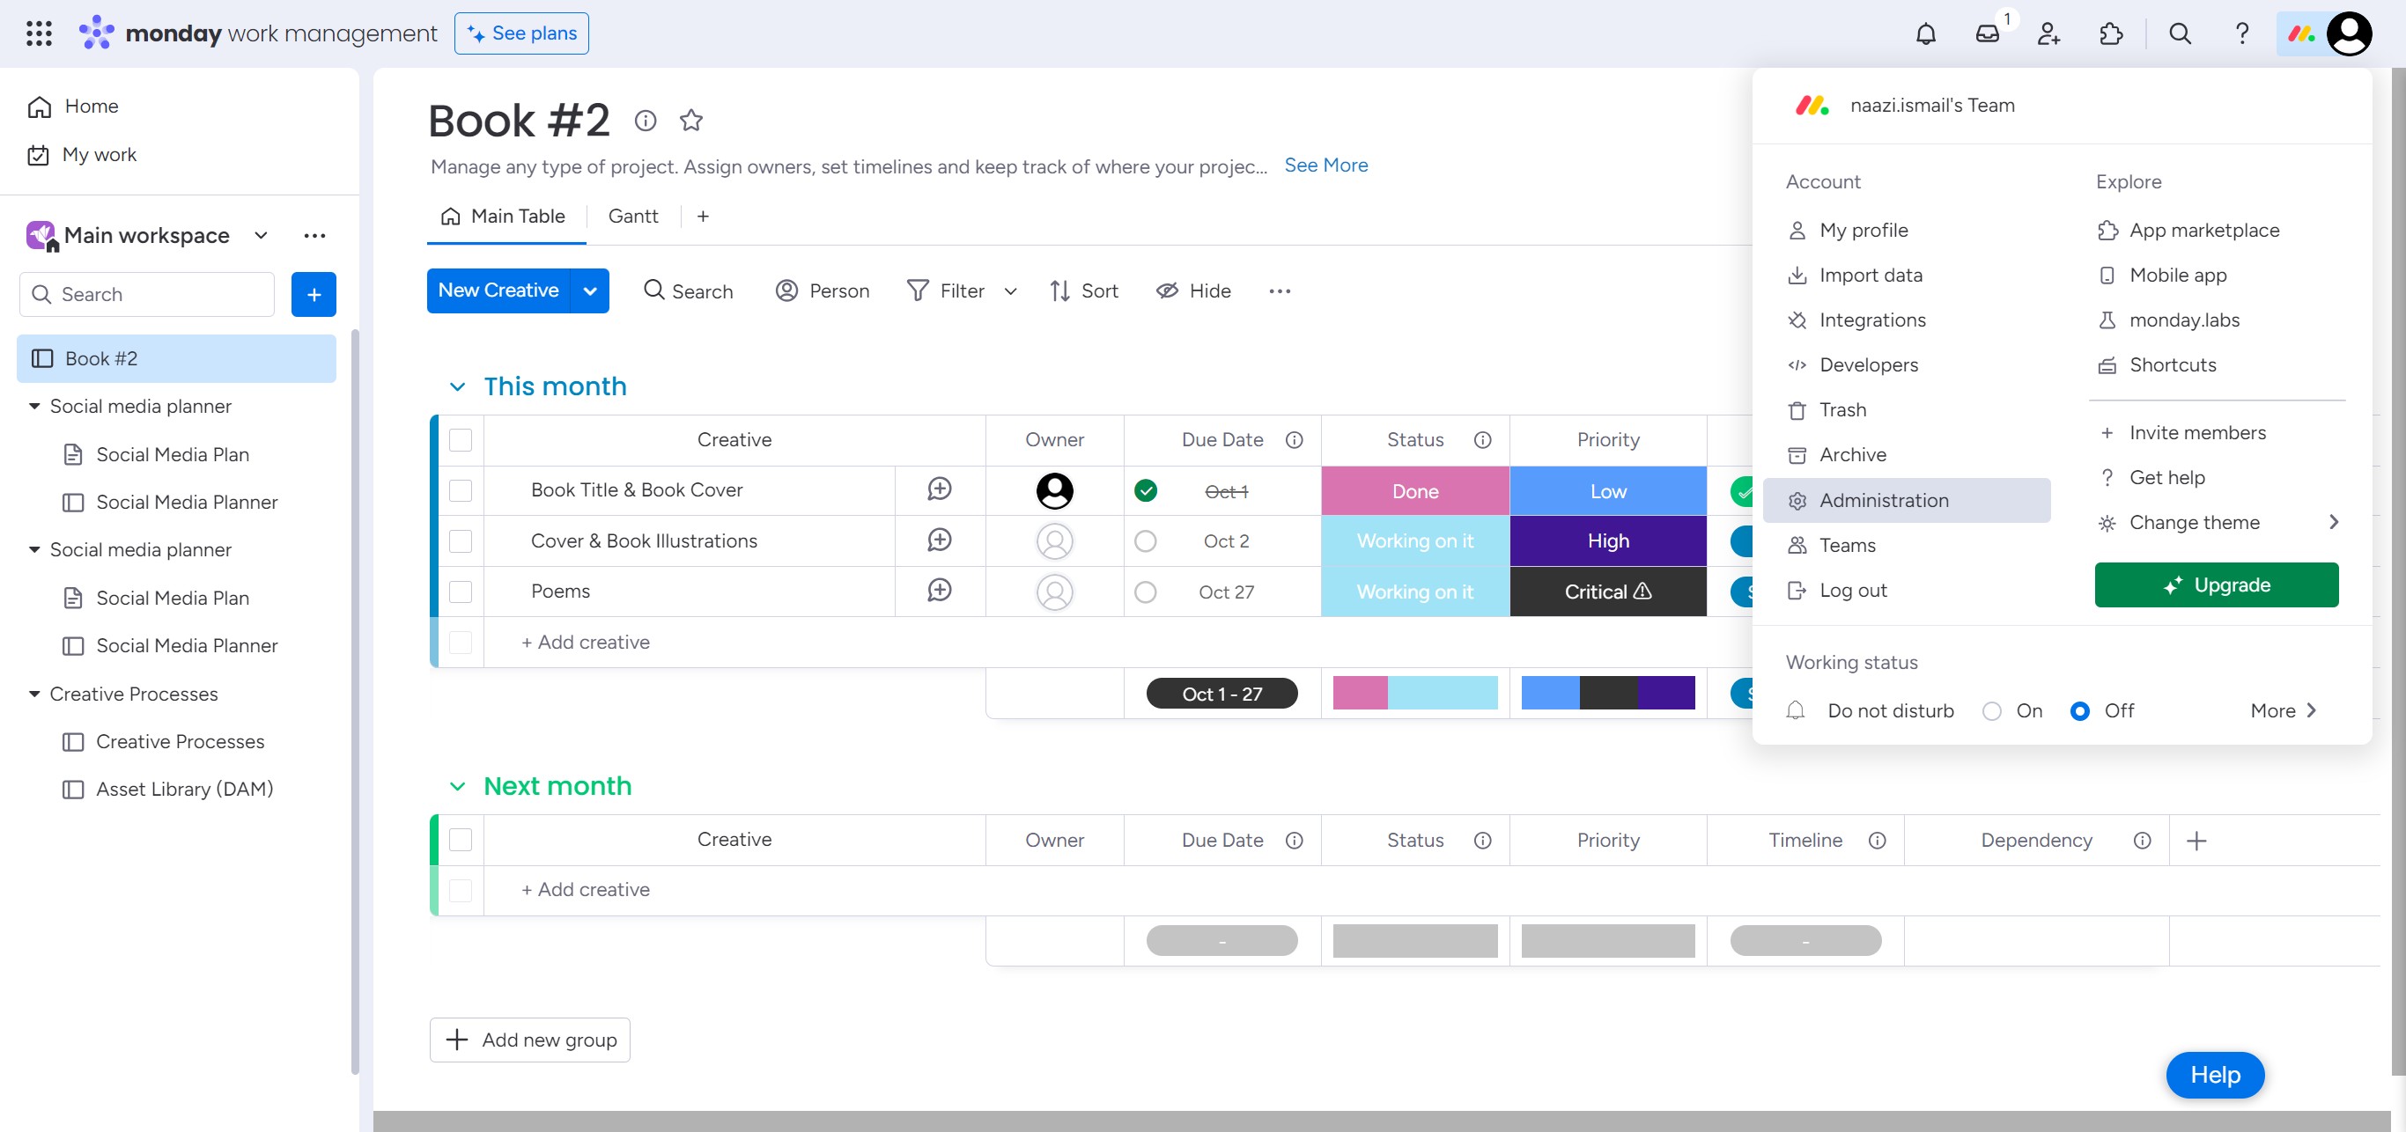Image resolution: width=2406 pixels, height=1132 pixels.
Task: Turn Do not disturb On
Action: 1991,711
